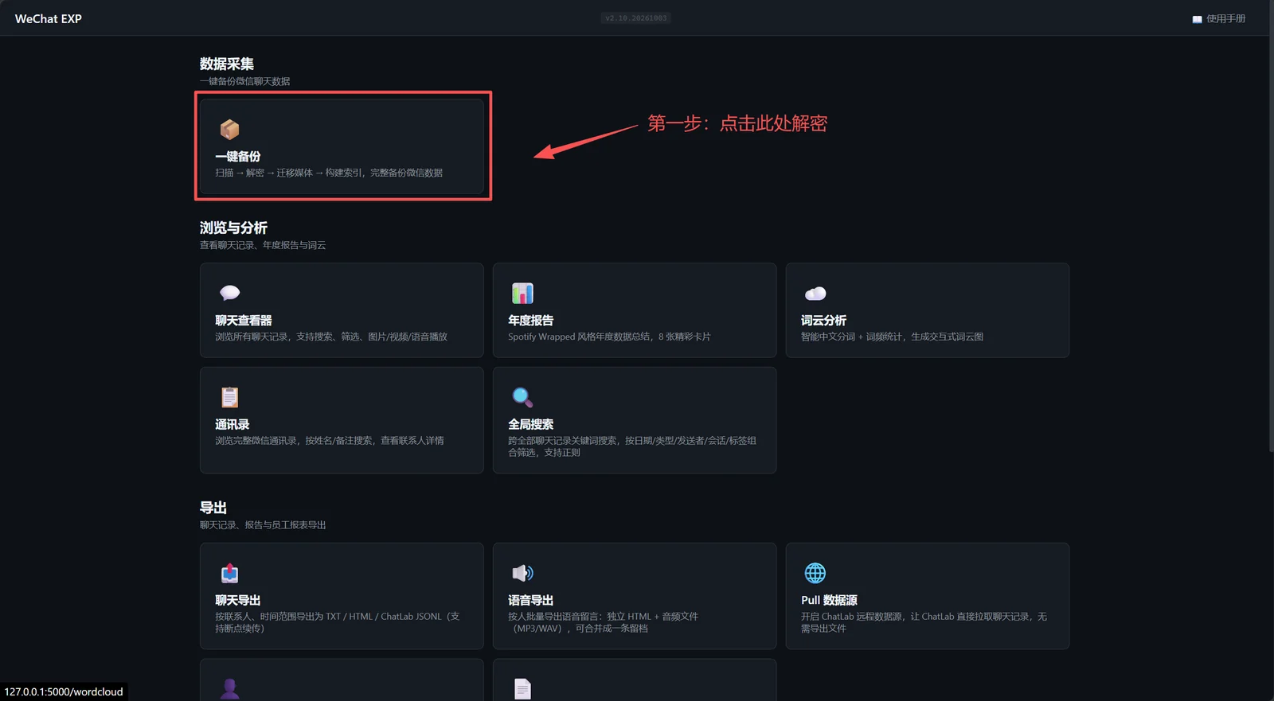The image size is (1274, 701).
Task: Select the 一键备份 card title
Action: click(238, 157)
